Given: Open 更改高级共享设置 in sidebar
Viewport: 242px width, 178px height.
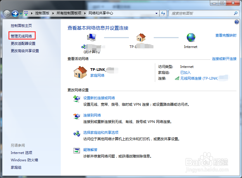Looking at the screenshot, I should (x=25, y=51).
